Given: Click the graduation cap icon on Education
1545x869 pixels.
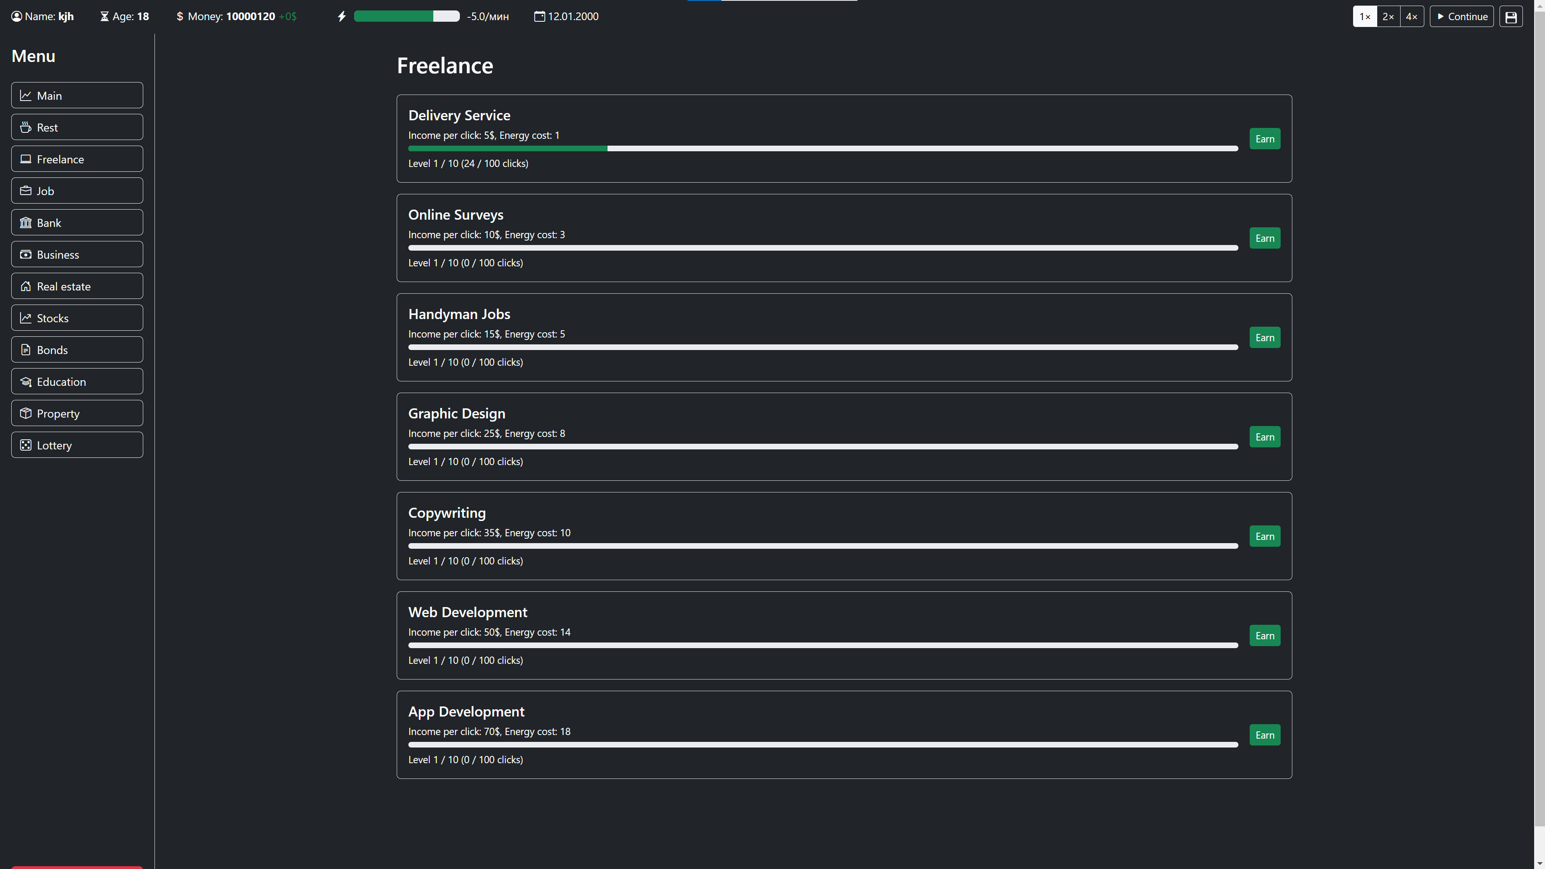Looking at the screenshot, I should tap(26, 381).
